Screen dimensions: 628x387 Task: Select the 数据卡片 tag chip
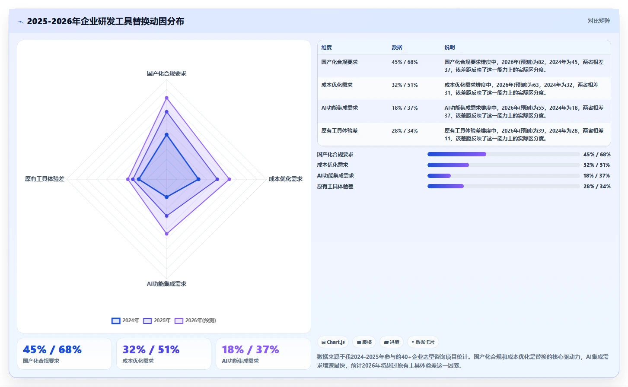point(423,342)
